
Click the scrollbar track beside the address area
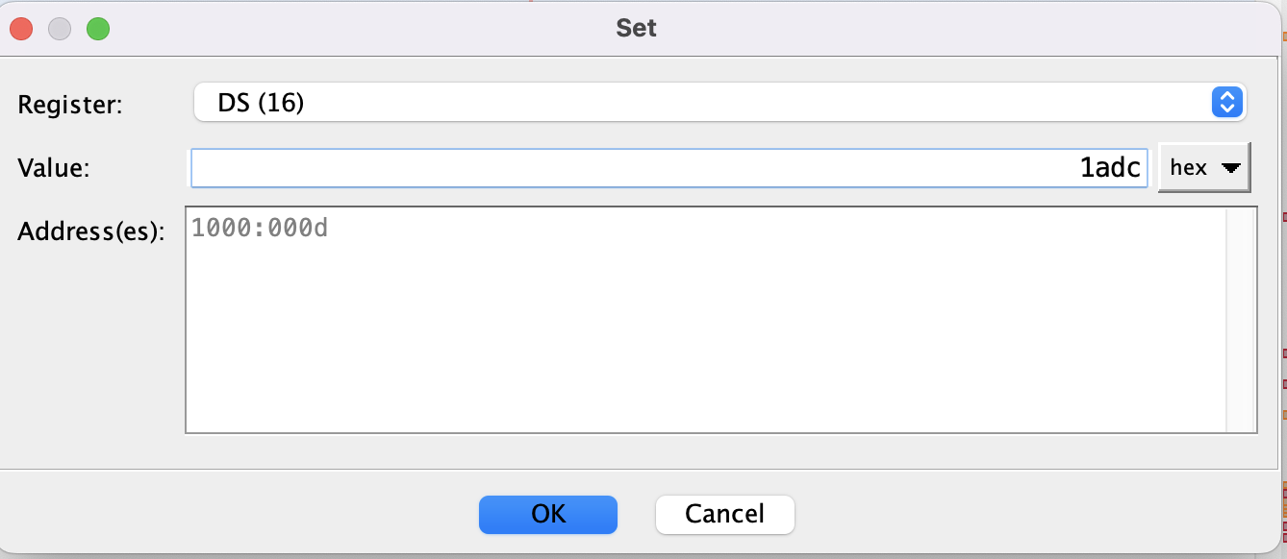pyautogui.click(x=1239, y=317)
